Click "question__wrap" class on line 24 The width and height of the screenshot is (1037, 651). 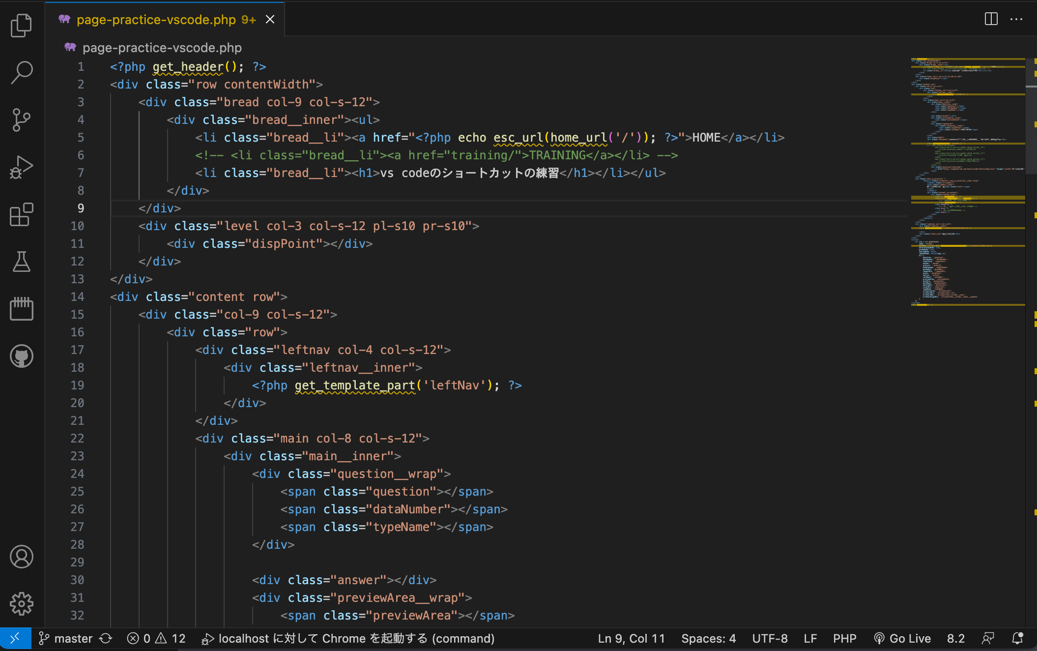click(x=387, y=473)
